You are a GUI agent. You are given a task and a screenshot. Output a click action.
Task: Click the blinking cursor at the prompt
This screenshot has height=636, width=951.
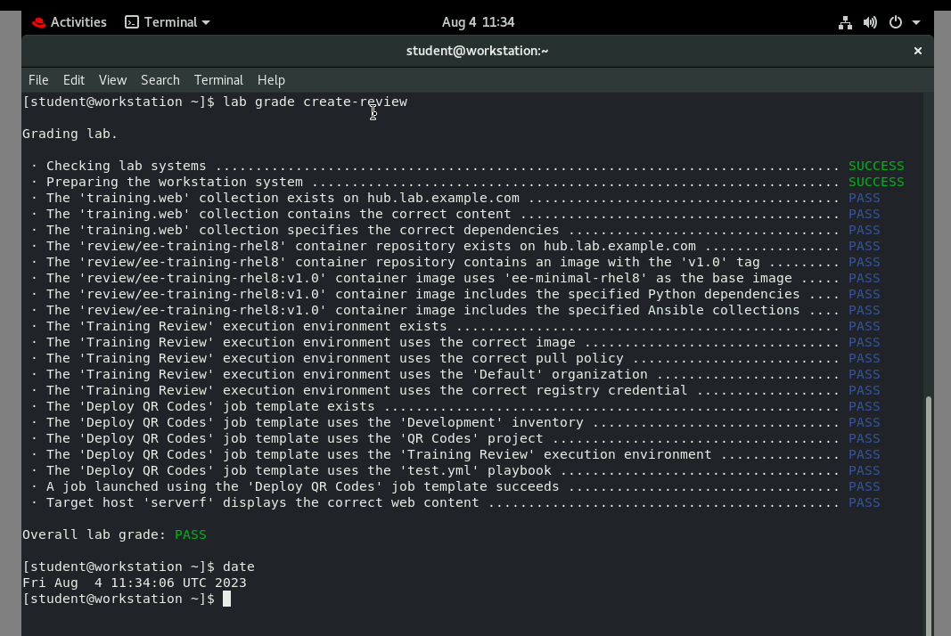pyautogui.click(x=227, y=599)
